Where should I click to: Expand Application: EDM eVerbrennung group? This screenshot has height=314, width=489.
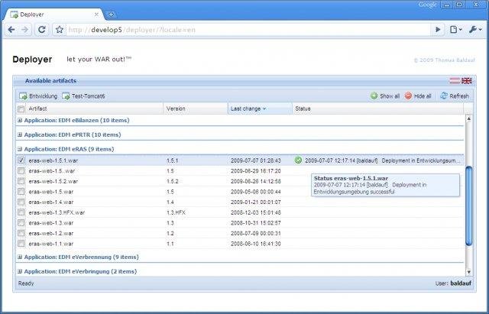pos(20,257)
